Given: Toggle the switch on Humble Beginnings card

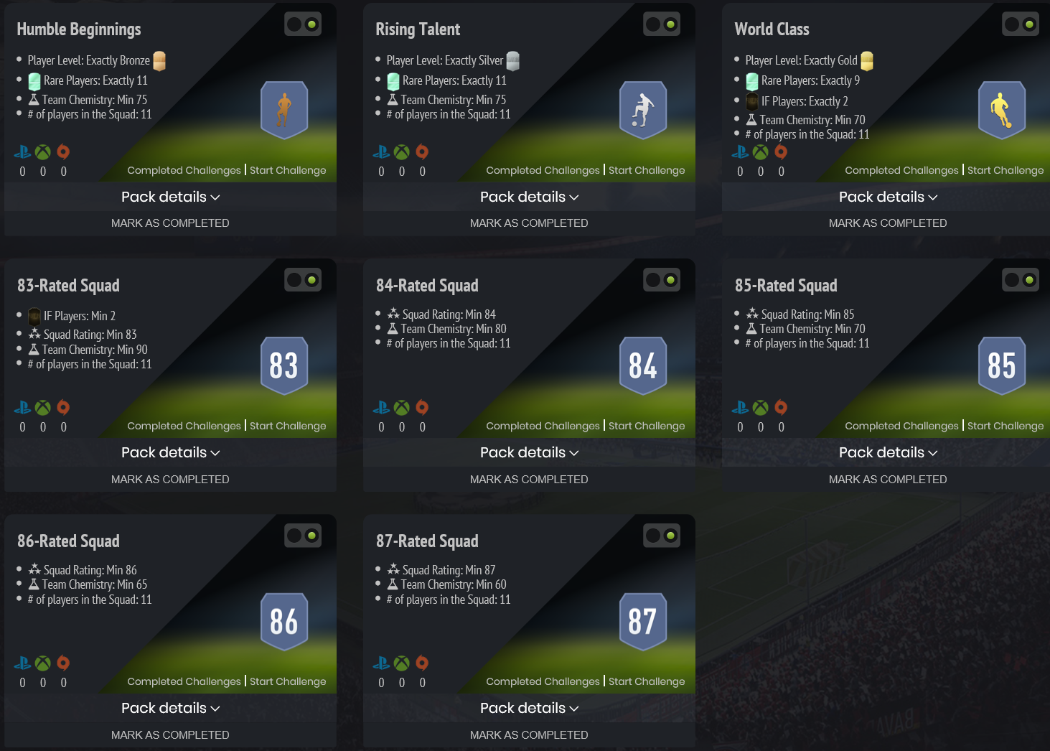Looking at the screenshot, I should pos(303,24).
